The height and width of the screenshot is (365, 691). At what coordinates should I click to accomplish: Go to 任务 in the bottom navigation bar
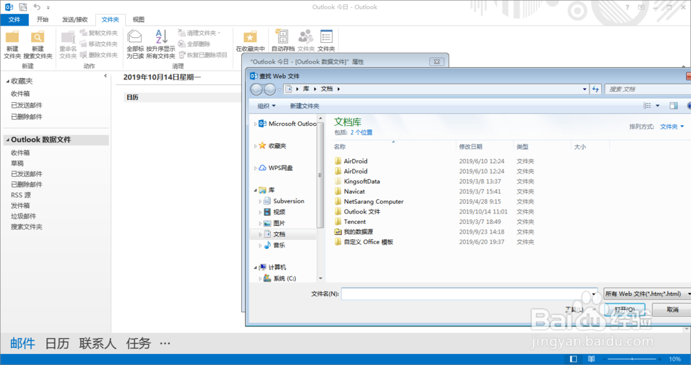pyautogui.click(x=138, y=344)
